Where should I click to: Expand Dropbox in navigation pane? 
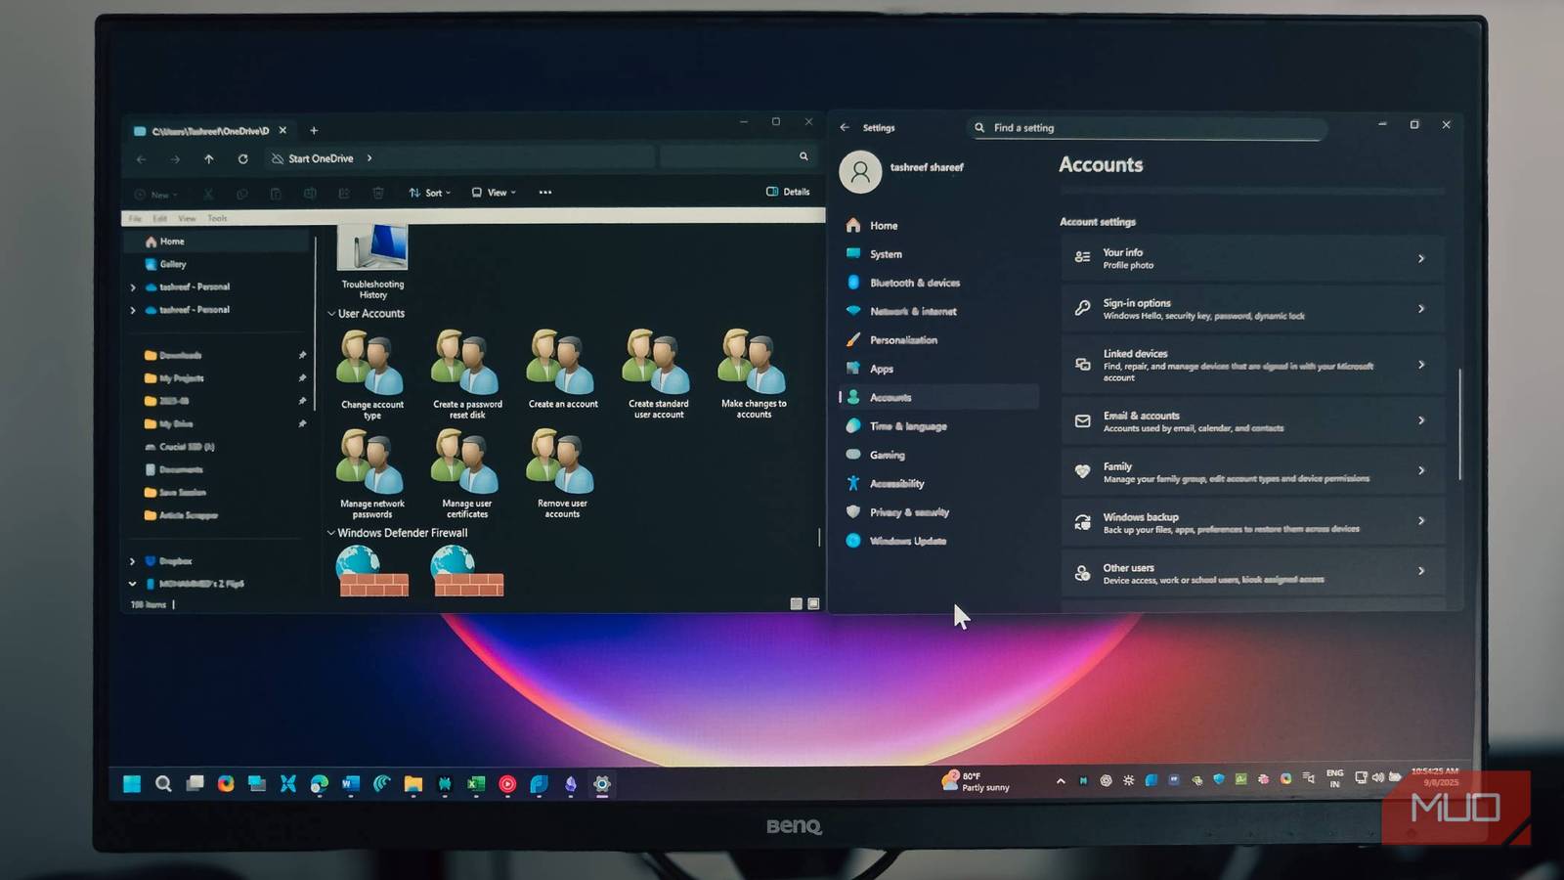133,561
